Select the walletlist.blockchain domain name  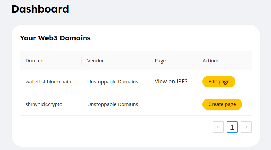48,82
